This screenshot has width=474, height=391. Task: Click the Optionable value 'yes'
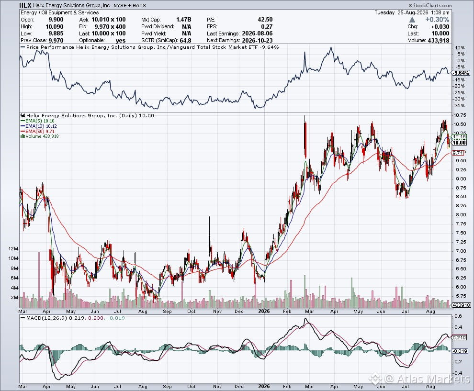click(121, 41)
